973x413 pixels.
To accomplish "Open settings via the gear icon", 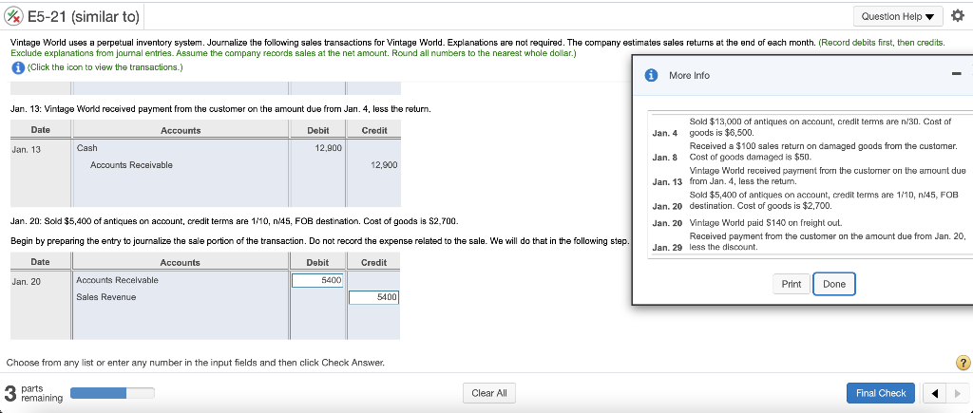I will 956,17.
